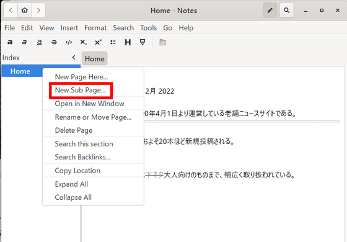
Task: Open the Help menu
Action: click(186, 28)
